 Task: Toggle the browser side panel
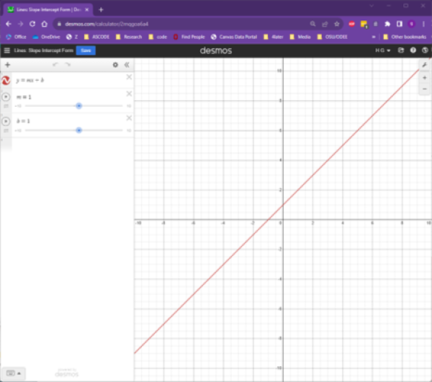[400, 24]
